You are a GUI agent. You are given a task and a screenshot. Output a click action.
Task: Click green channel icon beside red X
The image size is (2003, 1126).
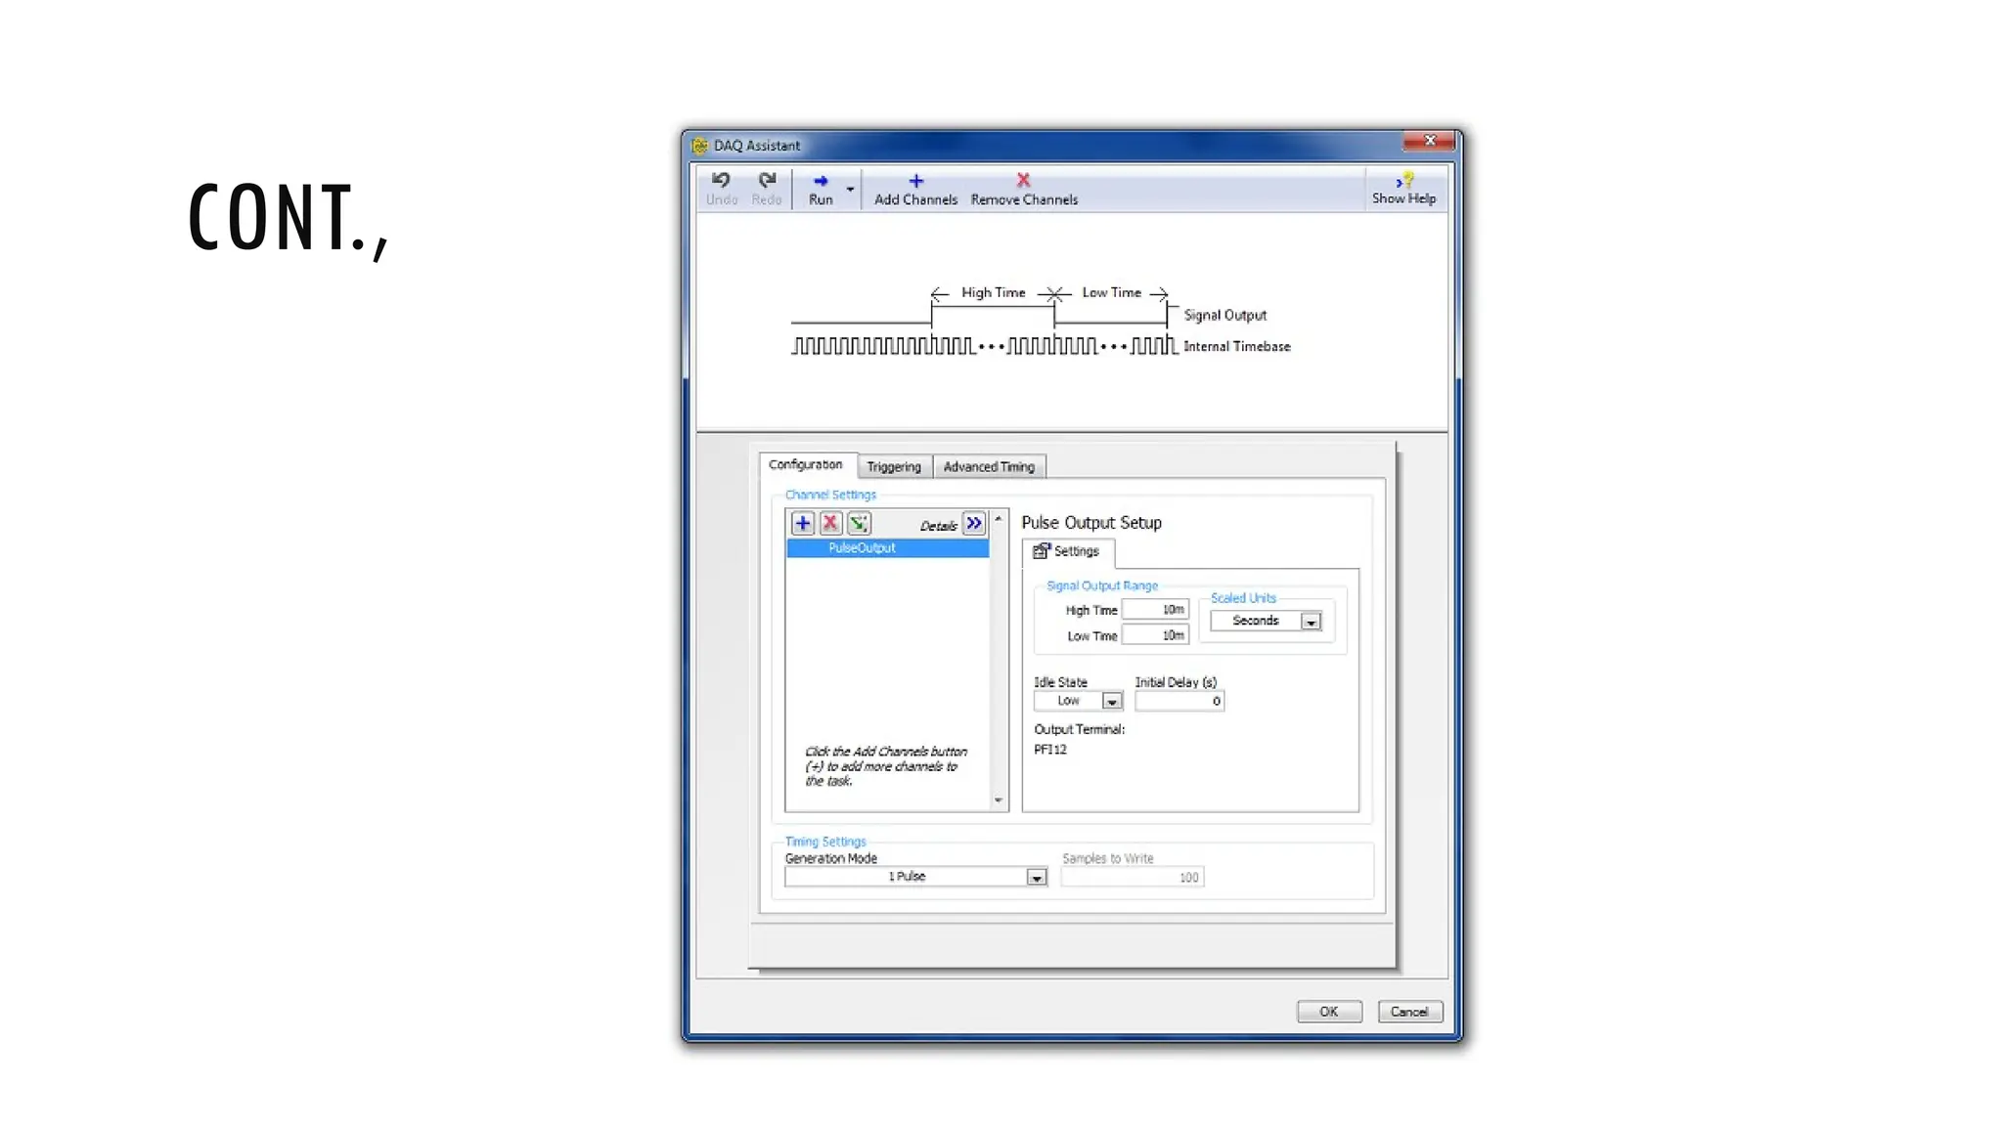click(x=859, y=524)
